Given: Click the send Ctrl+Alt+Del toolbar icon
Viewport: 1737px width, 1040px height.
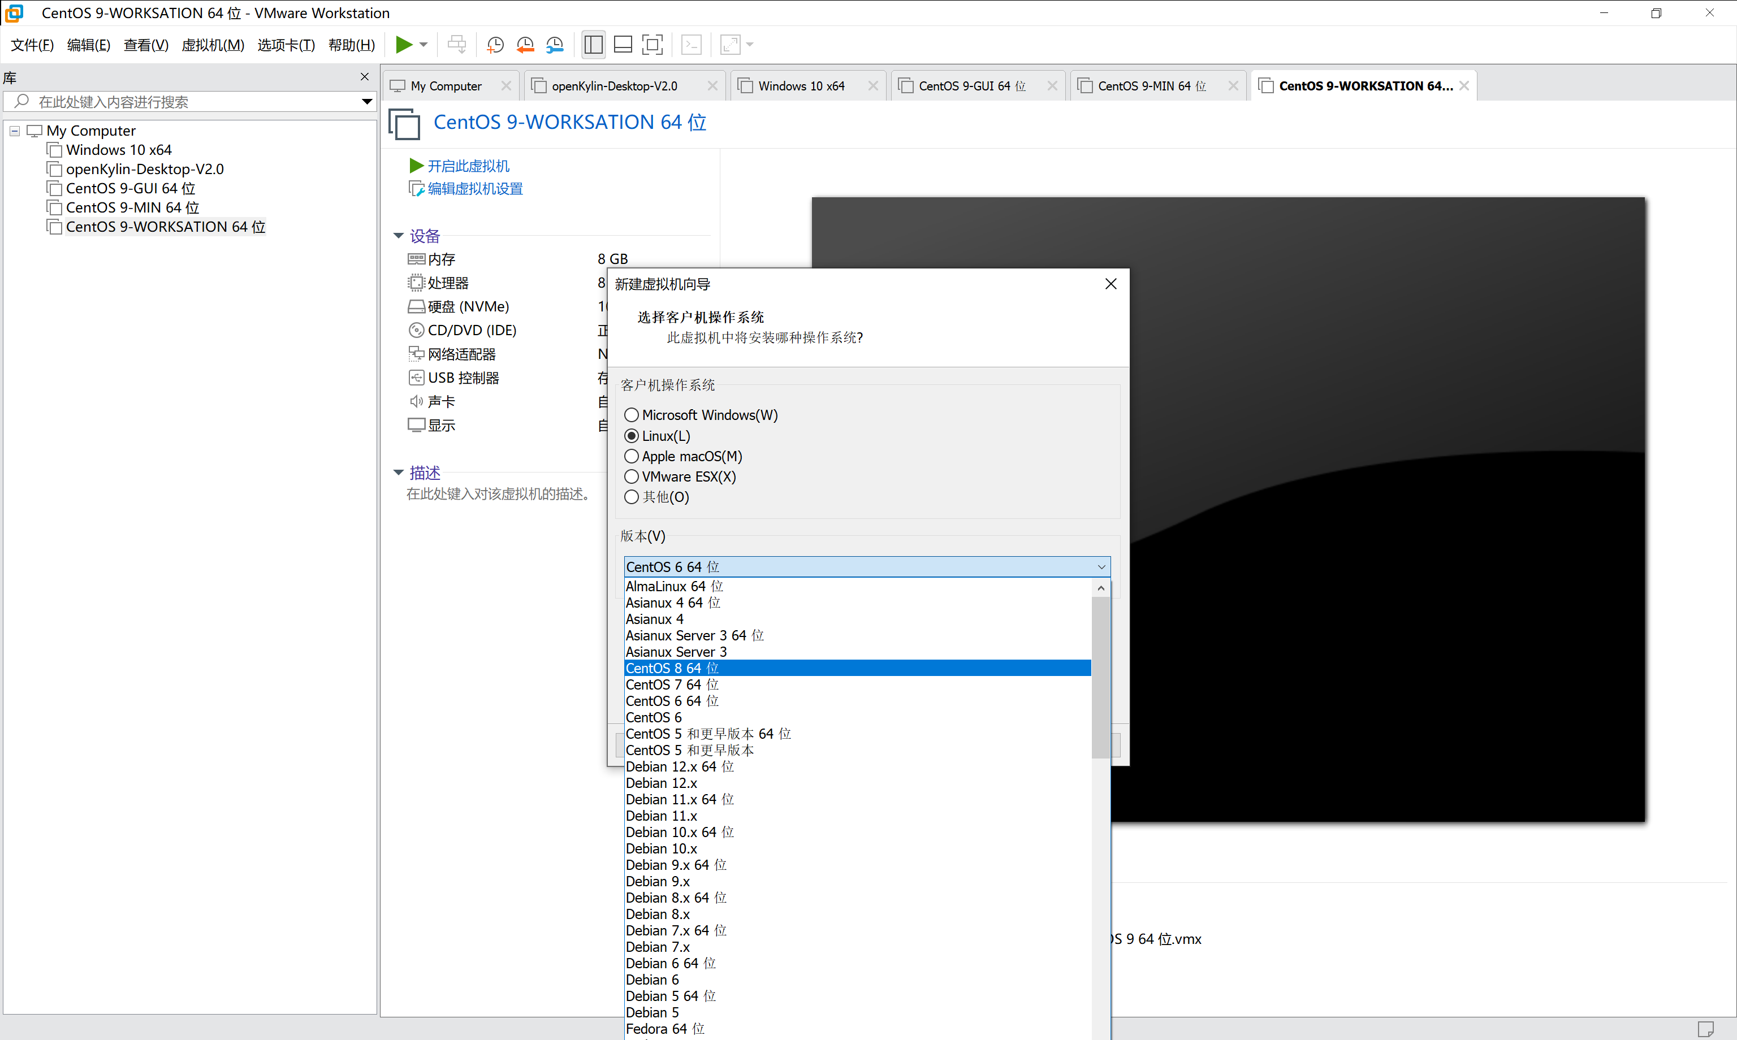Looking at the screenshot, I should pyautogui.click(x=456, y=45).
